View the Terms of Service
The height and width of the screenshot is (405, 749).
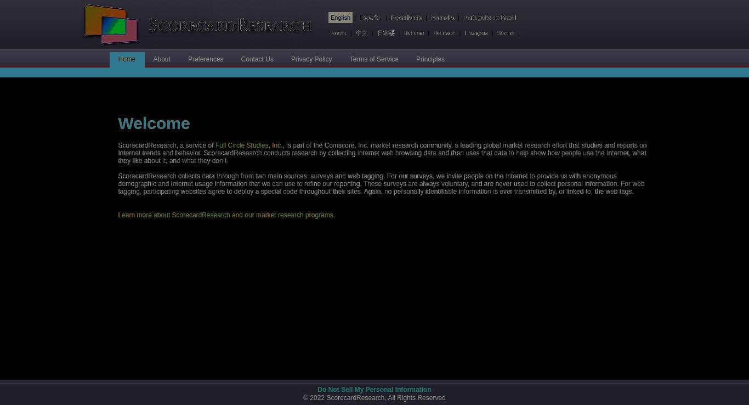374,59
